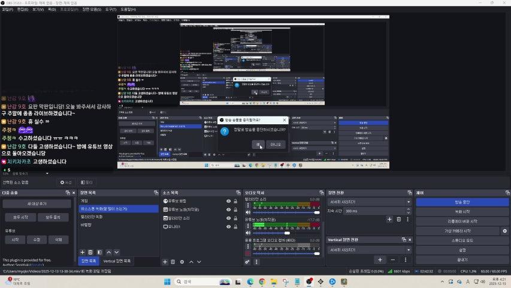This screenshot has height=288, width=511.
Task: Delete the selected scene with the trash icon
Action: [x=91, y=252]
